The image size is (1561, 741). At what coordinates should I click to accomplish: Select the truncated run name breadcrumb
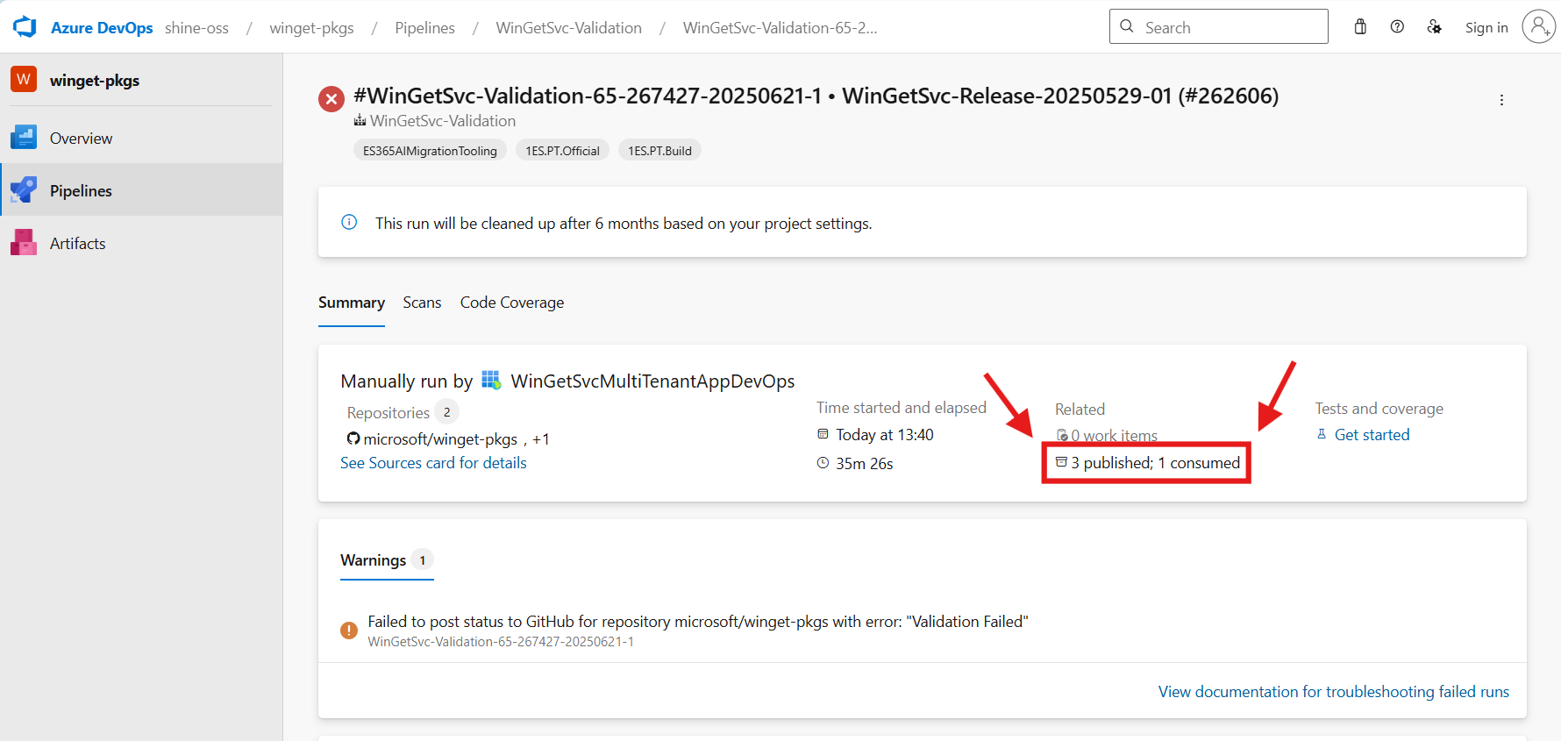coord(780,28)
